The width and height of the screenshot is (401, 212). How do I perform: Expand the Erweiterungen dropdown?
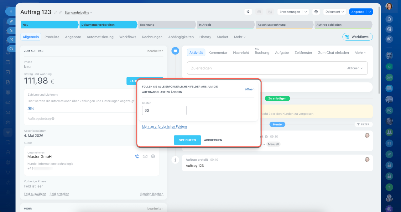pos(293,12)
